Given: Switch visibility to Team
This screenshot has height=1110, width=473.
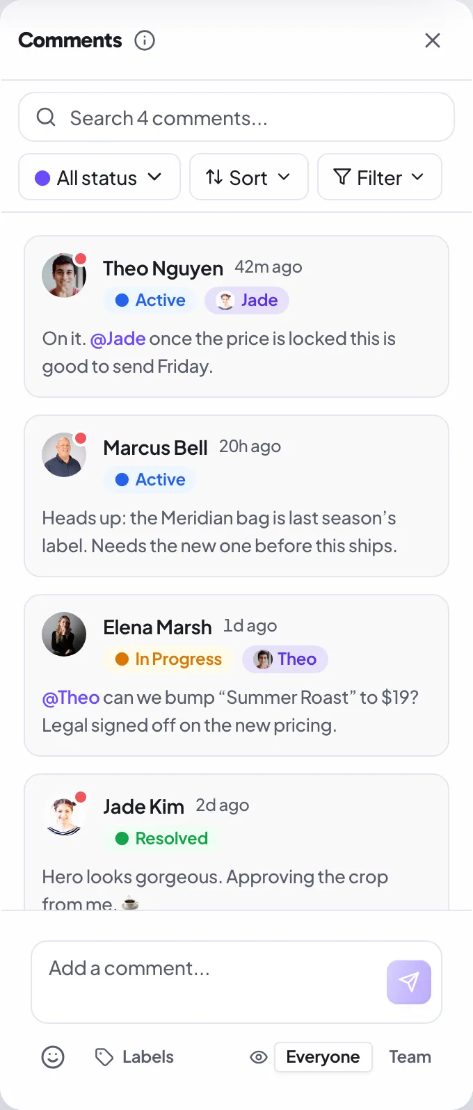Looking at the screenshot, I should (x=410, y=1057).
